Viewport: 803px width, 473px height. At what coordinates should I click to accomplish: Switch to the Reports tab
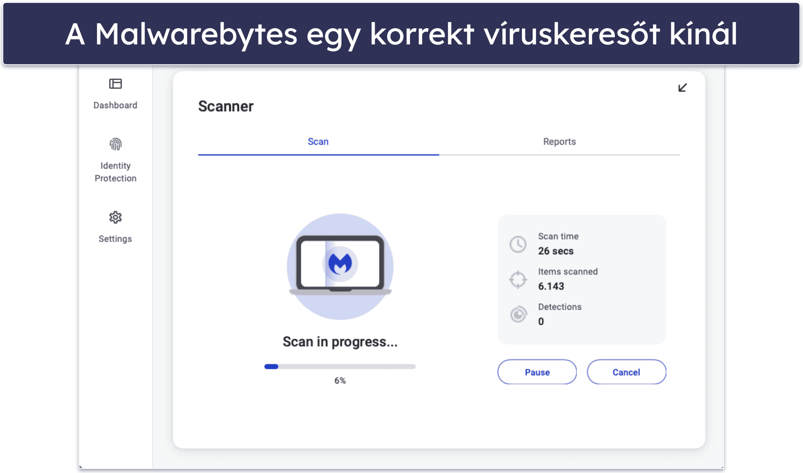[560, 142]
